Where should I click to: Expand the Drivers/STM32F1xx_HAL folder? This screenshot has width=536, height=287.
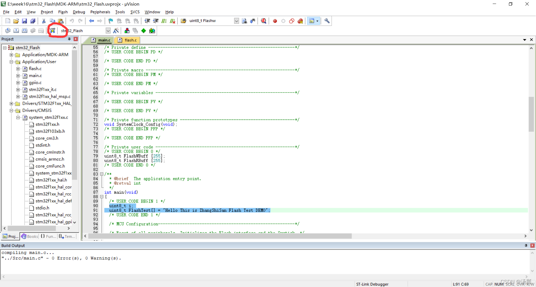click(x=11, y=103)
